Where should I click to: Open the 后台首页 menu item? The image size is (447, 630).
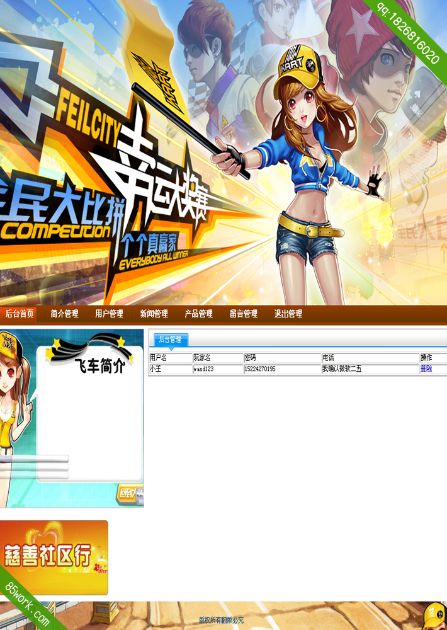click(x=18, y=314)
